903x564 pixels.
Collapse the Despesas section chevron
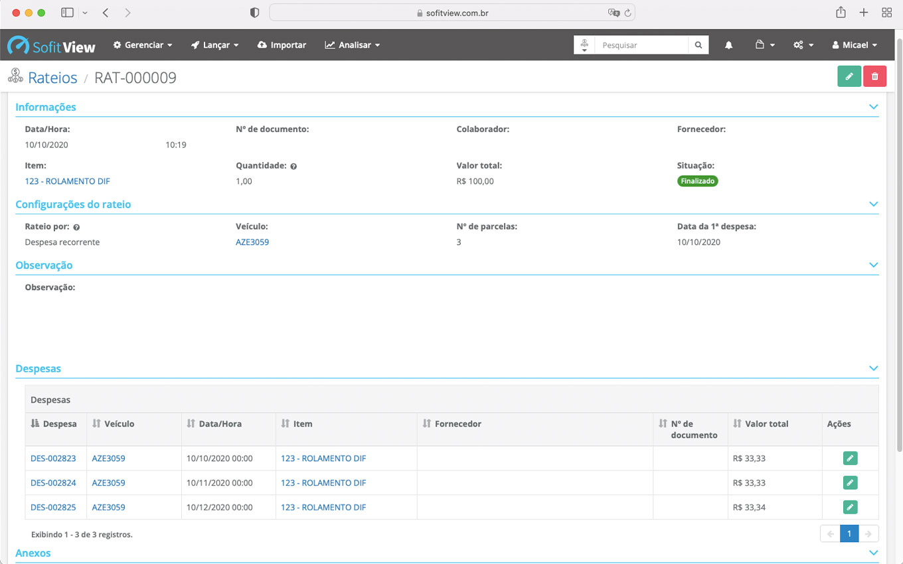click(873, 368)
